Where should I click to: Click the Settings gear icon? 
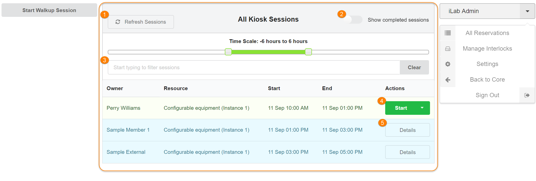tap(448, 64)
